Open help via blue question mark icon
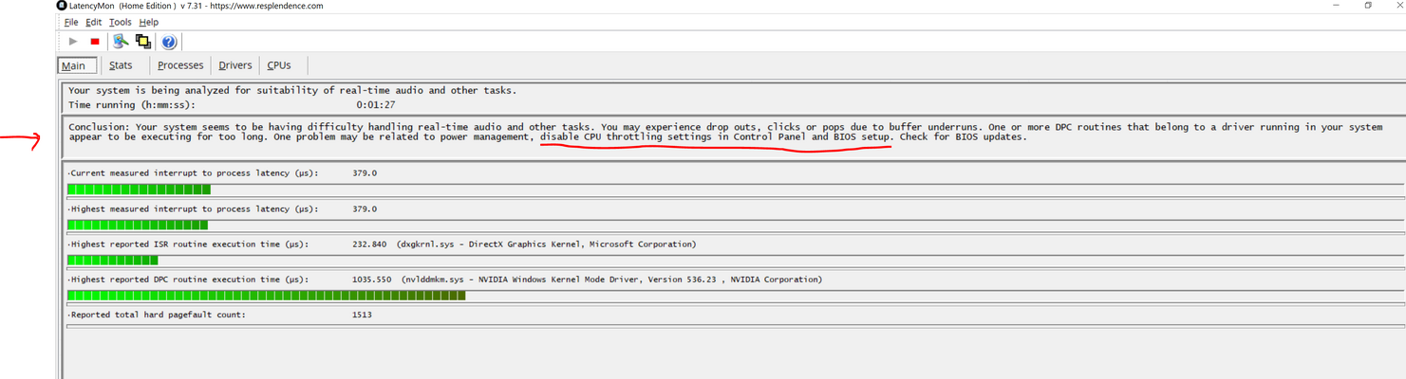The width and height of the screenshot is (1406, 379). (169, 42)
